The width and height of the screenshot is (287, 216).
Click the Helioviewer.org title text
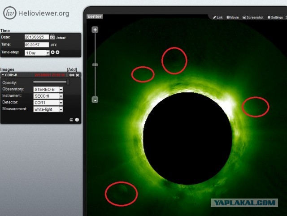44,13
